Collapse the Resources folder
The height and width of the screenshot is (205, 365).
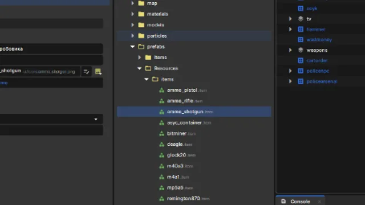[x=139, y=68]
